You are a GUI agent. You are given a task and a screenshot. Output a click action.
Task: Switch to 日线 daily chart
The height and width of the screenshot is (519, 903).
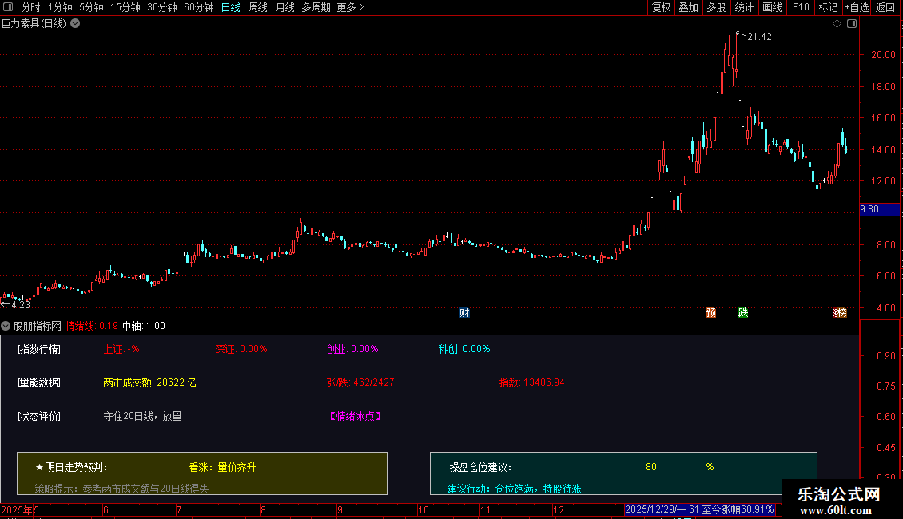tap(230, 7)
